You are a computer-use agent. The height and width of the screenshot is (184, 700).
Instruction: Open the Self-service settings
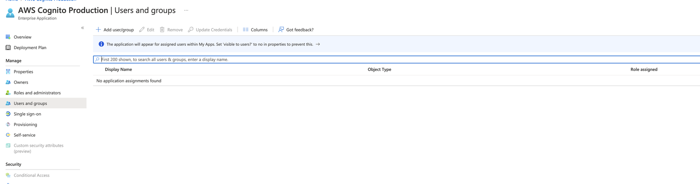click(x=24, y=135)
